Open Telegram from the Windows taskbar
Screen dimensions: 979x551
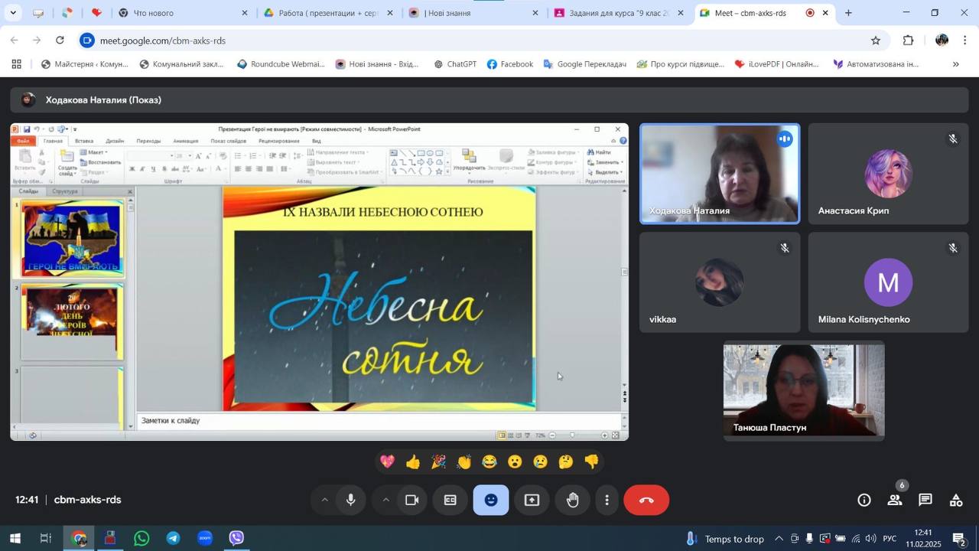(174, 539)
